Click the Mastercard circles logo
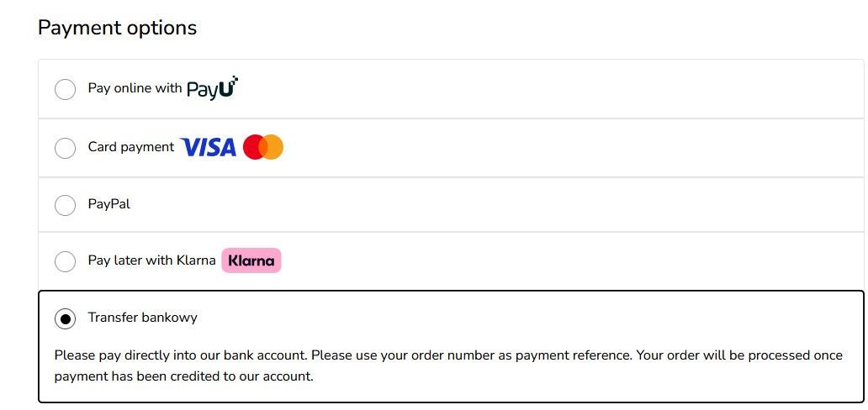 263,147
